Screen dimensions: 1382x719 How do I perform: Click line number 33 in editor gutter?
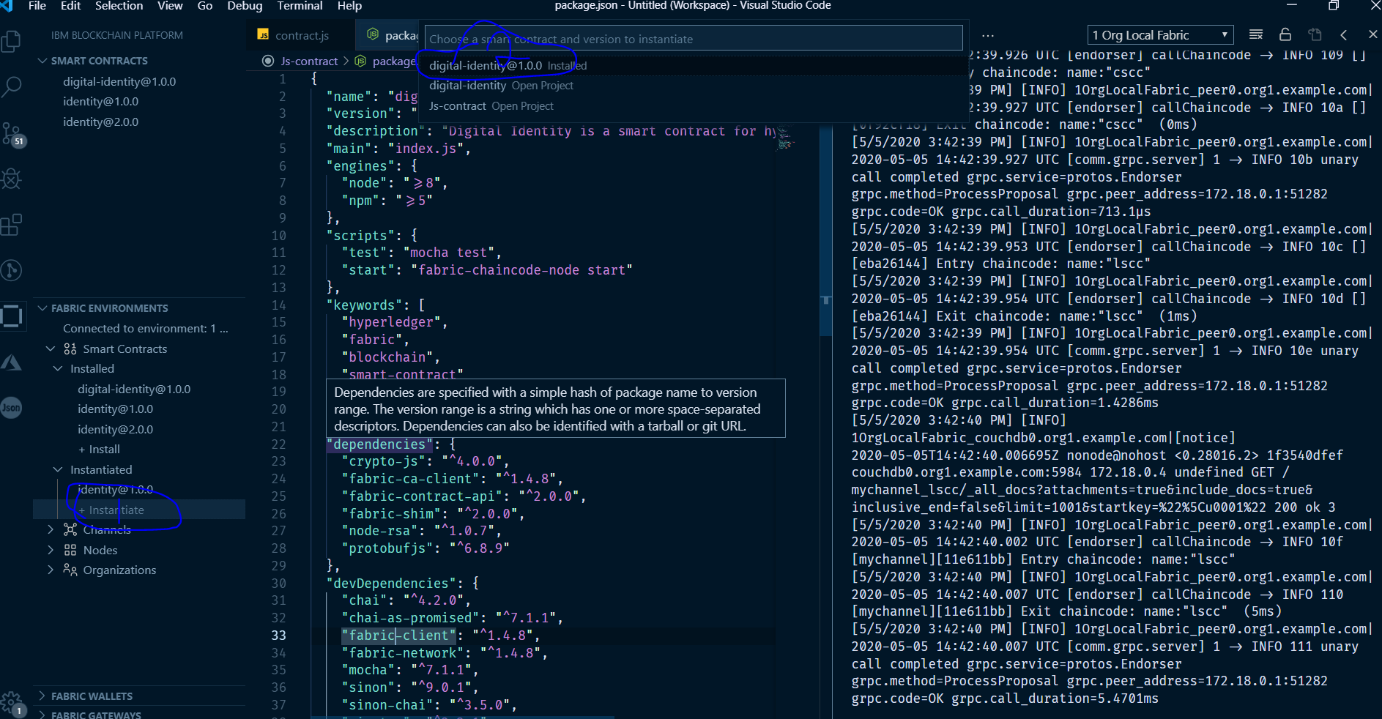(278, 636)
